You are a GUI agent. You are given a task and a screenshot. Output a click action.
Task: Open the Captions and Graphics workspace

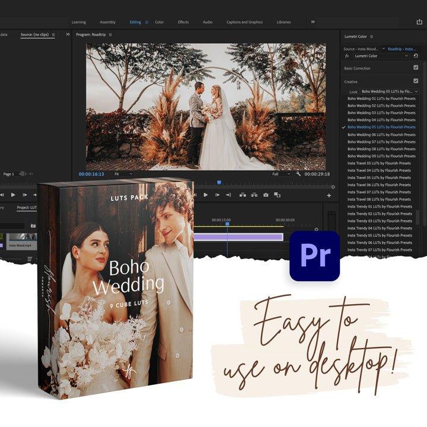[x=244, y=22]
